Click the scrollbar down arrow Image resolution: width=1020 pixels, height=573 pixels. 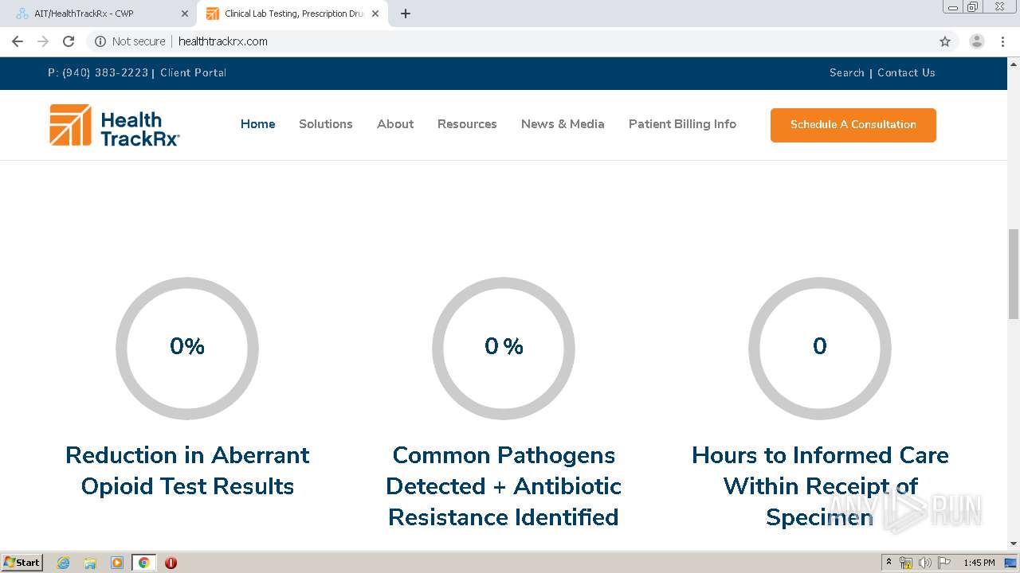1014,544
